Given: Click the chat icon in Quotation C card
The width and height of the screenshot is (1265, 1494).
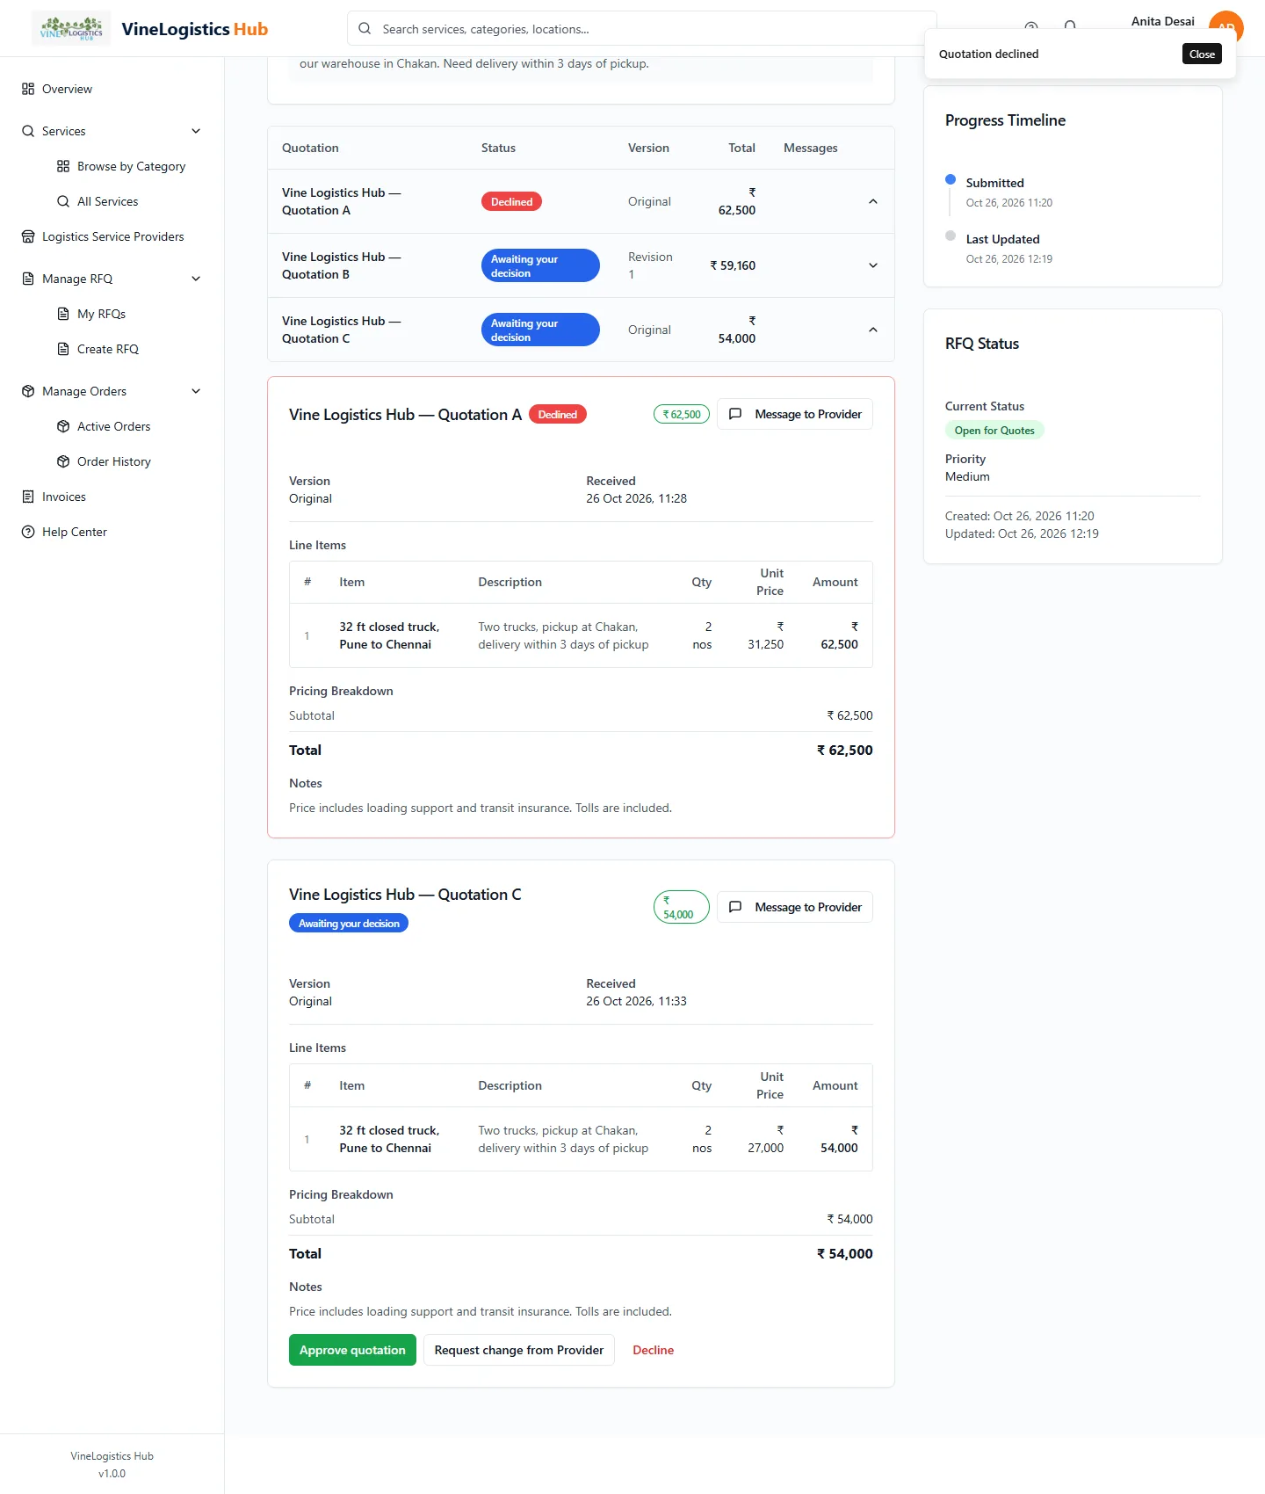Looking at the screenshot, I should 735,907.
